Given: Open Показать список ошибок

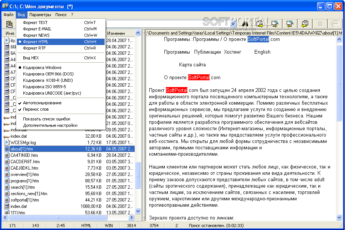Looking at the screenshot, I should tap(61, 119).
